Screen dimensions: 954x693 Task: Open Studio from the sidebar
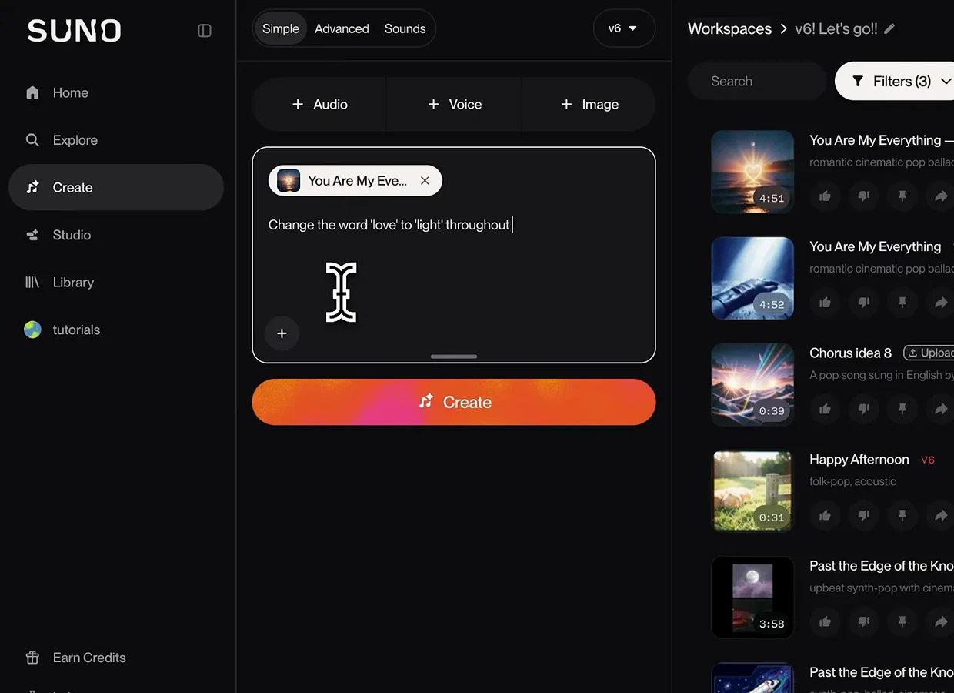point(116,235)
